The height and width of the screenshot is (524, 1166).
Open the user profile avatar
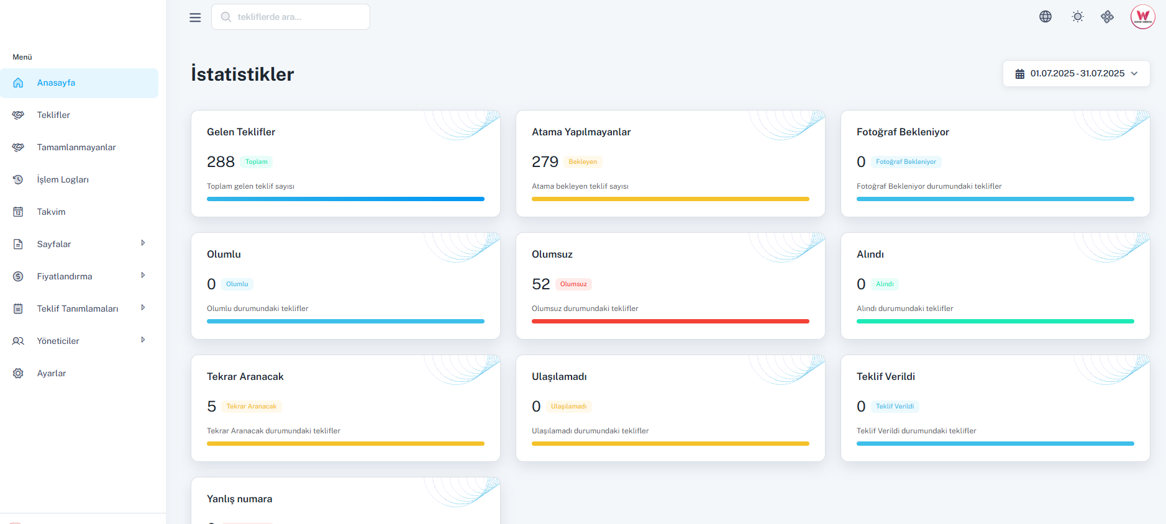click(x=1142, y=17)
